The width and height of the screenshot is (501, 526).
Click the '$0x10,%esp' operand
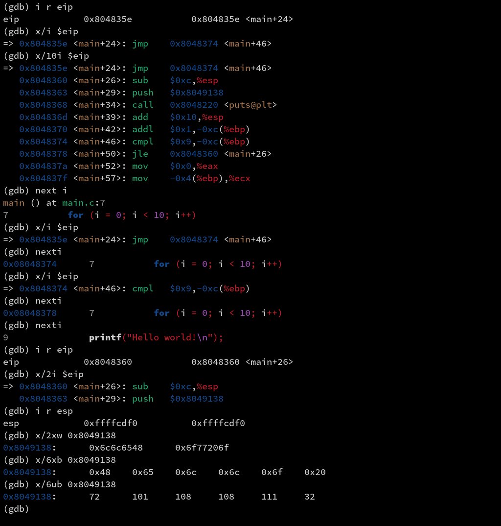click(x=196, y=117)
